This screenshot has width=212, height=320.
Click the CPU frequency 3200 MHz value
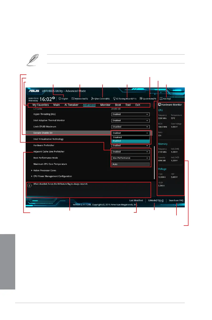point(162,118)
